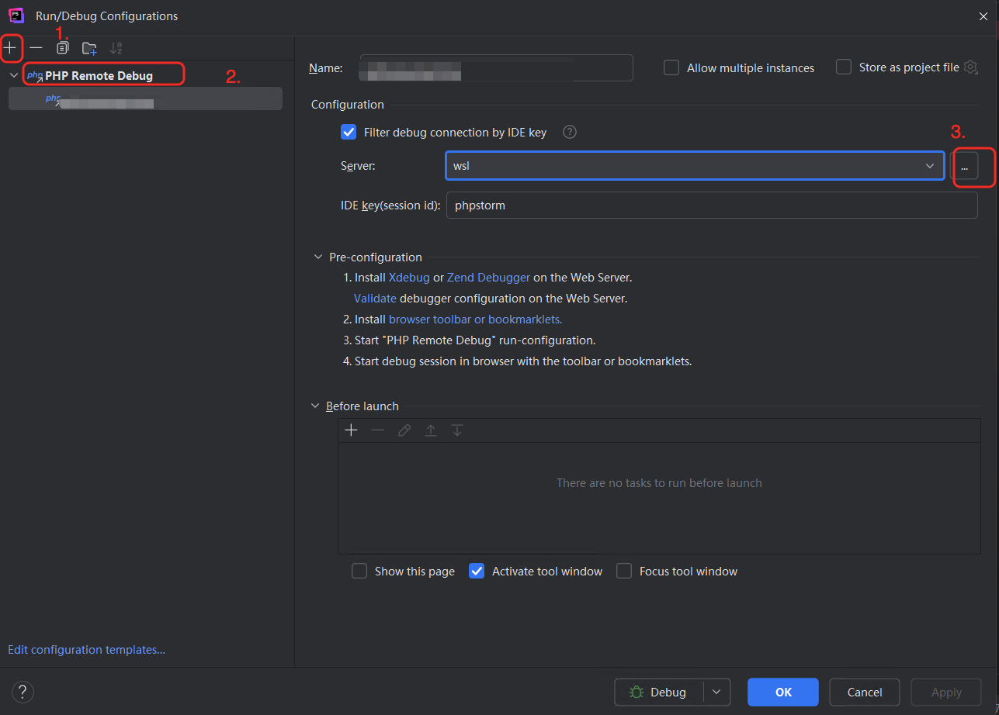This screenshot has height=715, width=999.
Task: Add a new run configuration
Action: pyautogui.click(x=10, y=48)
